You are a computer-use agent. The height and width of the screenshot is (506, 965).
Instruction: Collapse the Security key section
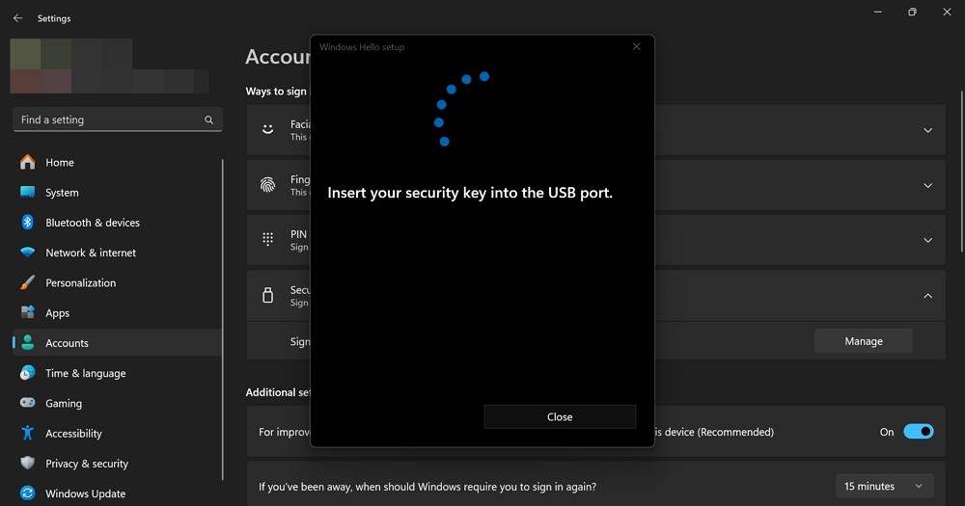click(927, 296)
